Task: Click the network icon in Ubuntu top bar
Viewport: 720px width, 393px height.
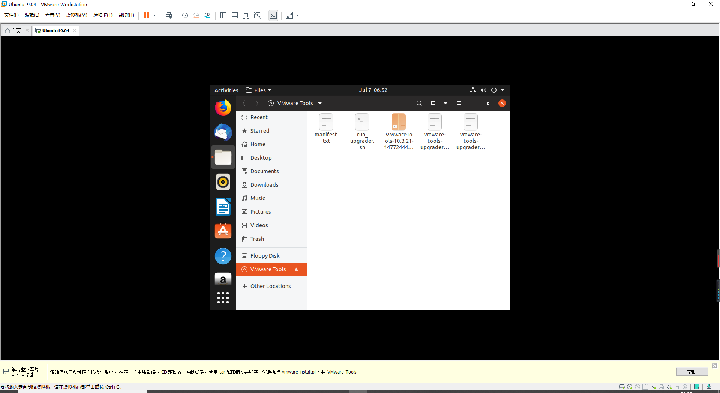Action: click(472, 90)
